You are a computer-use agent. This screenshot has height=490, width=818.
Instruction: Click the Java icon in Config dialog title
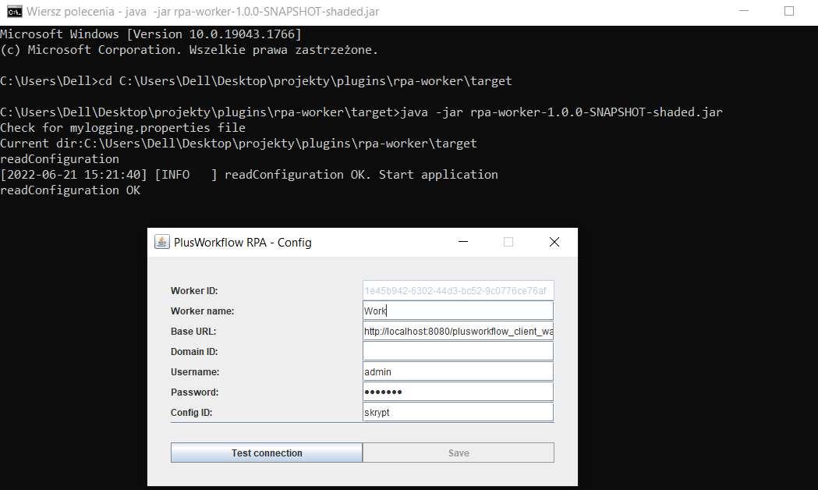[162, 242]
